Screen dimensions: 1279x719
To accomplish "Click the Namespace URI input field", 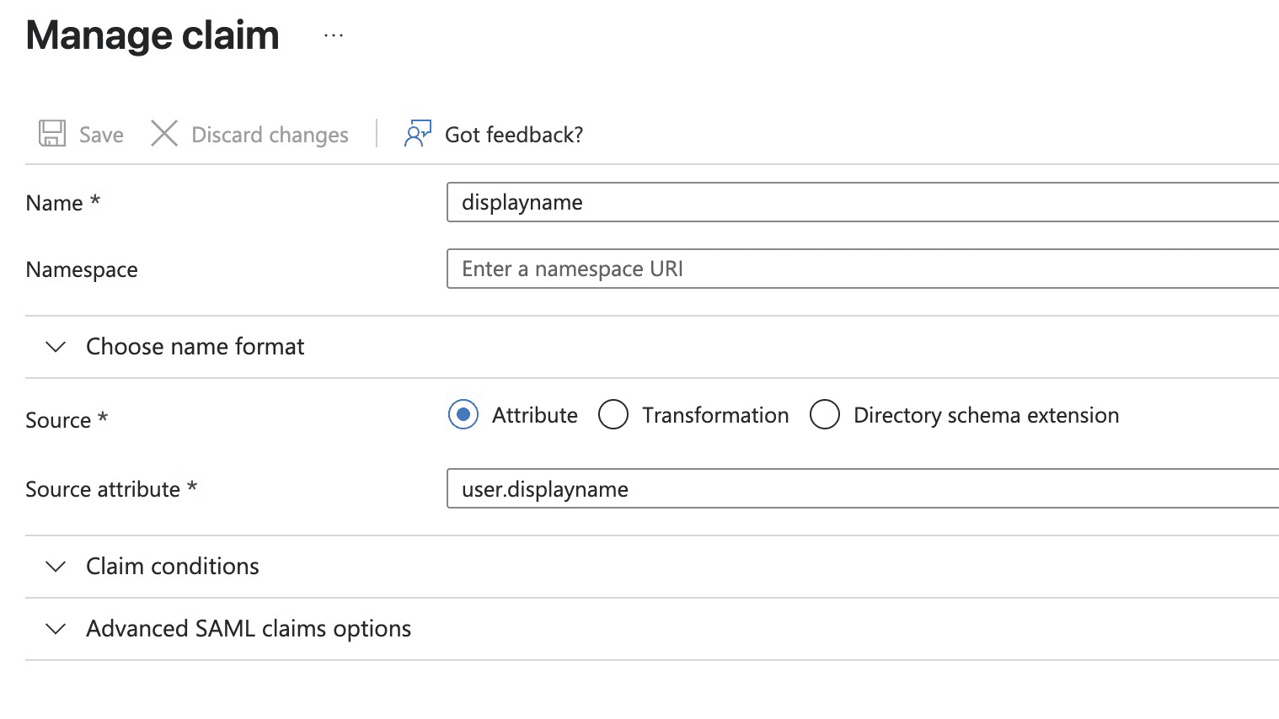I will point(861,269).
